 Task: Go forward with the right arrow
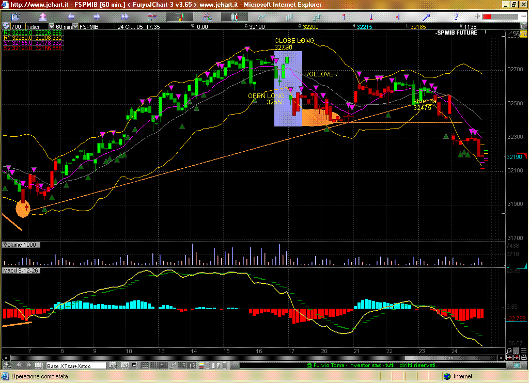click(98, 17)
